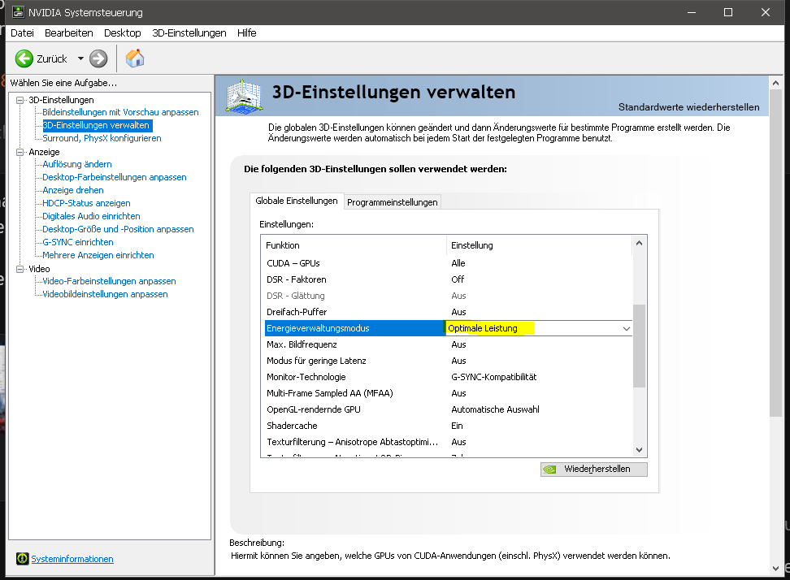
Task: Switch to the Programmeinstellungen tab
Action: (x=392, y=202)
